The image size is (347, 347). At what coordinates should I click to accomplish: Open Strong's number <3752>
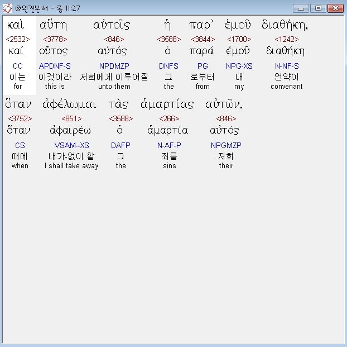coord(20,118)
